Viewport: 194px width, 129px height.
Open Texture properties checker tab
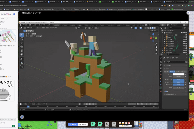(161, 92)
